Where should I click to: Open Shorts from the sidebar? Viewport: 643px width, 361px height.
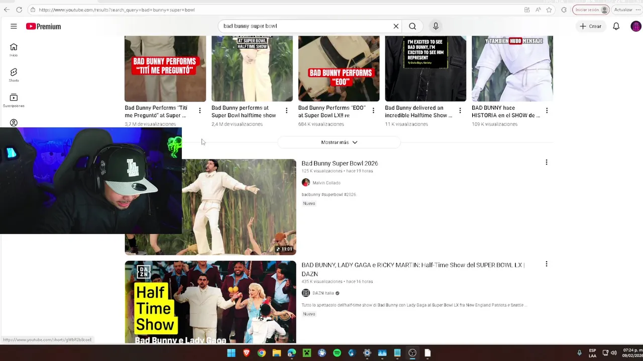[14, 75]
